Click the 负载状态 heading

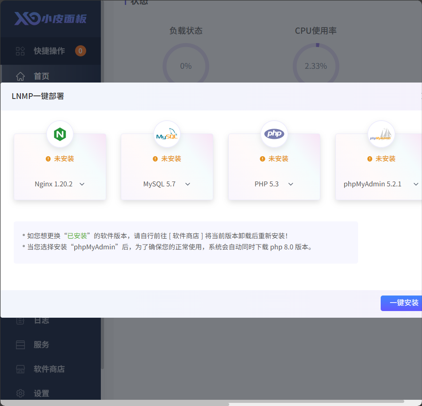point(186,31)
